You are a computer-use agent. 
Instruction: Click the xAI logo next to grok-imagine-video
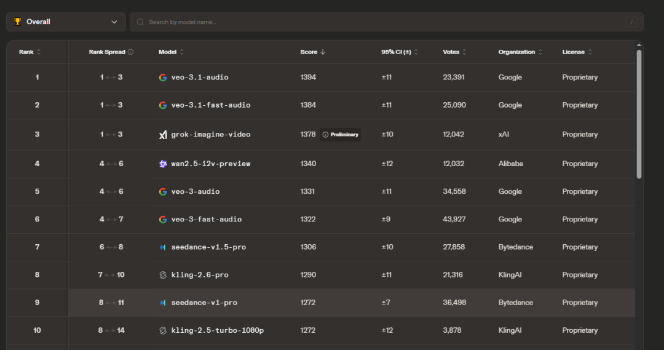pyautogui.click(x=163, y=135)
